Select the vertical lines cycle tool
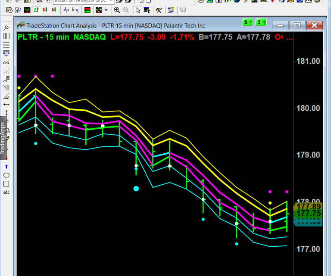 [6, 36]
